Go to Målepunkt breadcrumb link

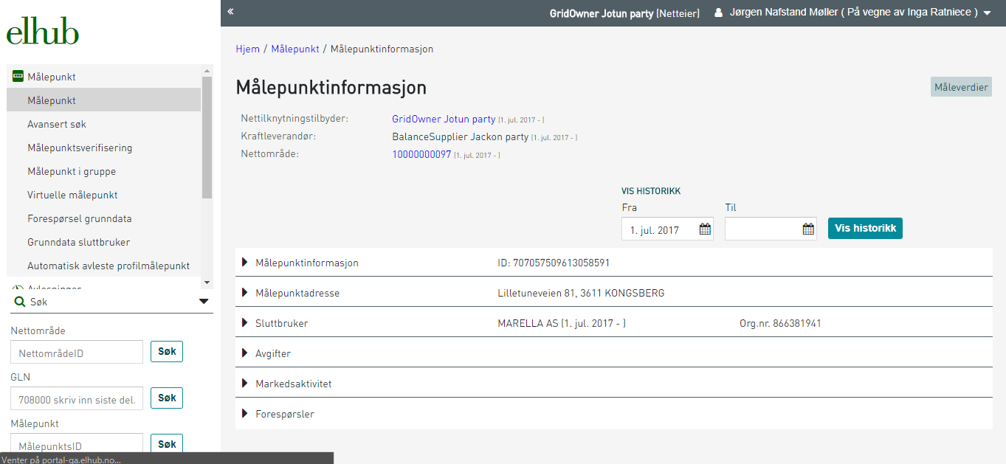pyautogui.click(x=295, y=49)
